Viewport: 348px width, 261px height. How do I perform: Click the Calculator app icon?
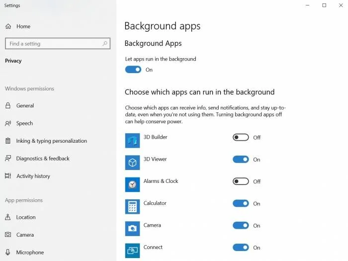pos(133,207)
